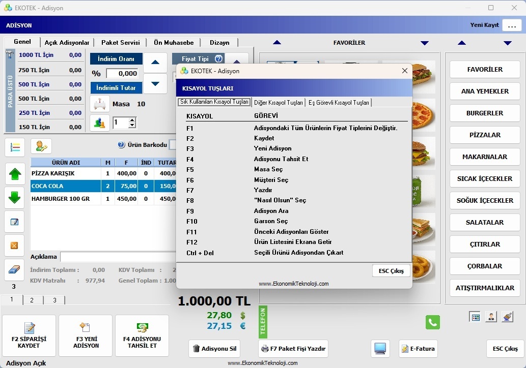Image resolution: width=526 pixels, height=368 pixels.
Task: Select bottom page tab 2
Action: (x=32, y=300)
